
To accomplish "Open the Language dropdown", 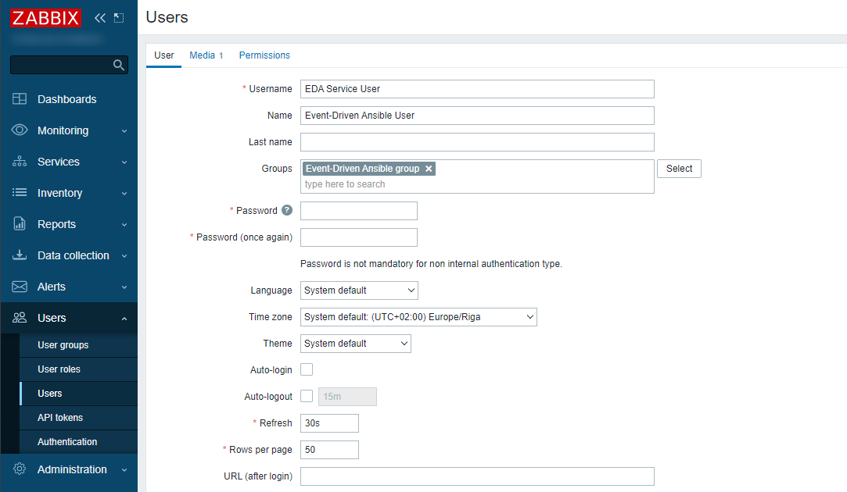I will [x=359, y=291].
